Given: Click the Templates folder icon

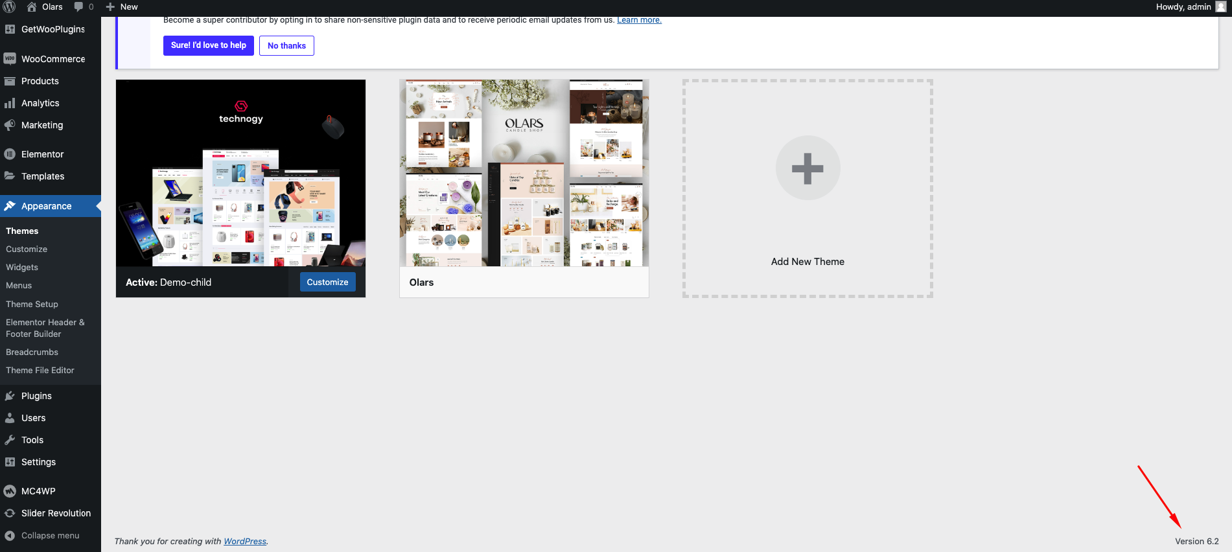Looking at the screenshot, I should [x=10, y=176].
